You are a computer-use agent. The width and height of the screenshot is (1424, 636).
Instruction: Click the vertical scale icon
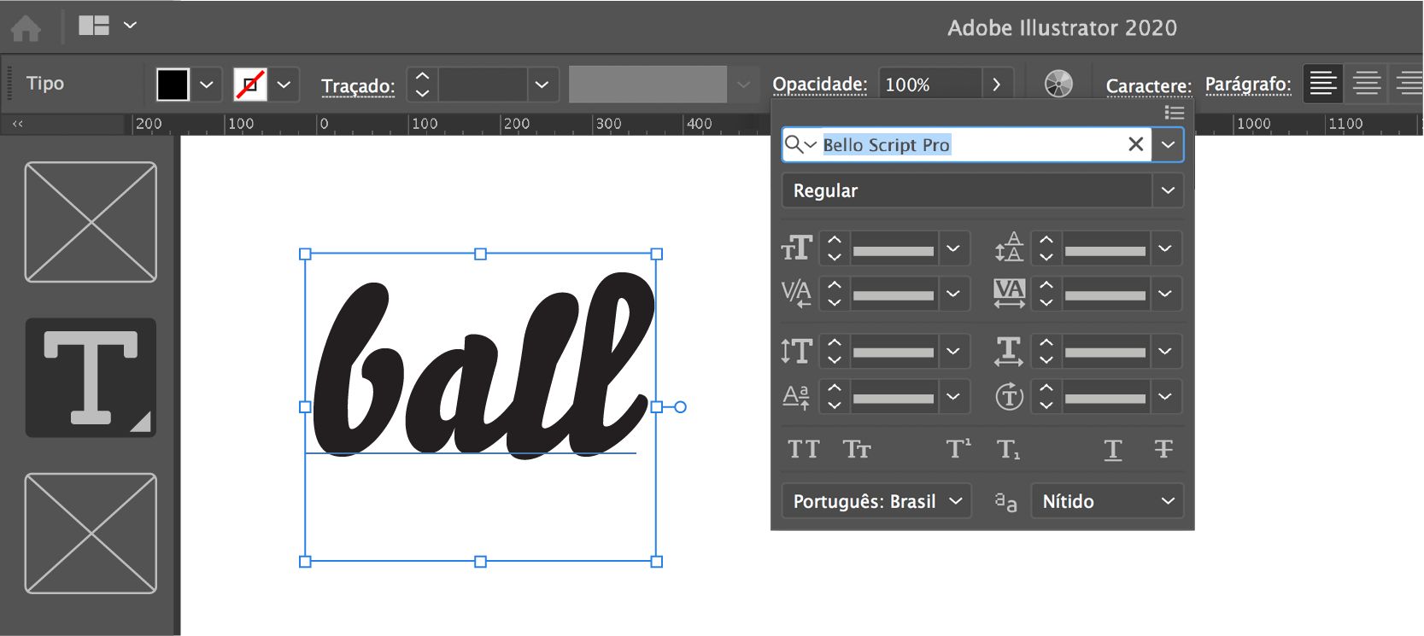(x=796, y=351)
